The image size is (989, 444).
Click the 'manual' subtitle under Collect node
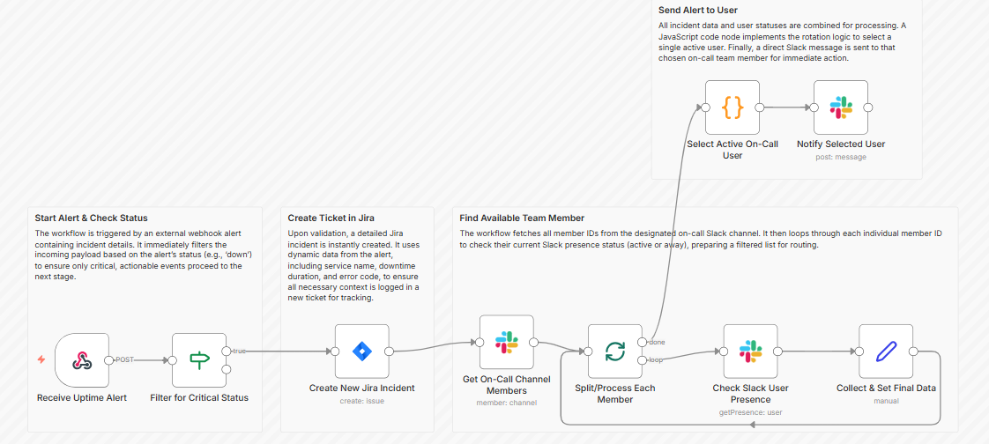pyautogui.click(x=886, y=401)
